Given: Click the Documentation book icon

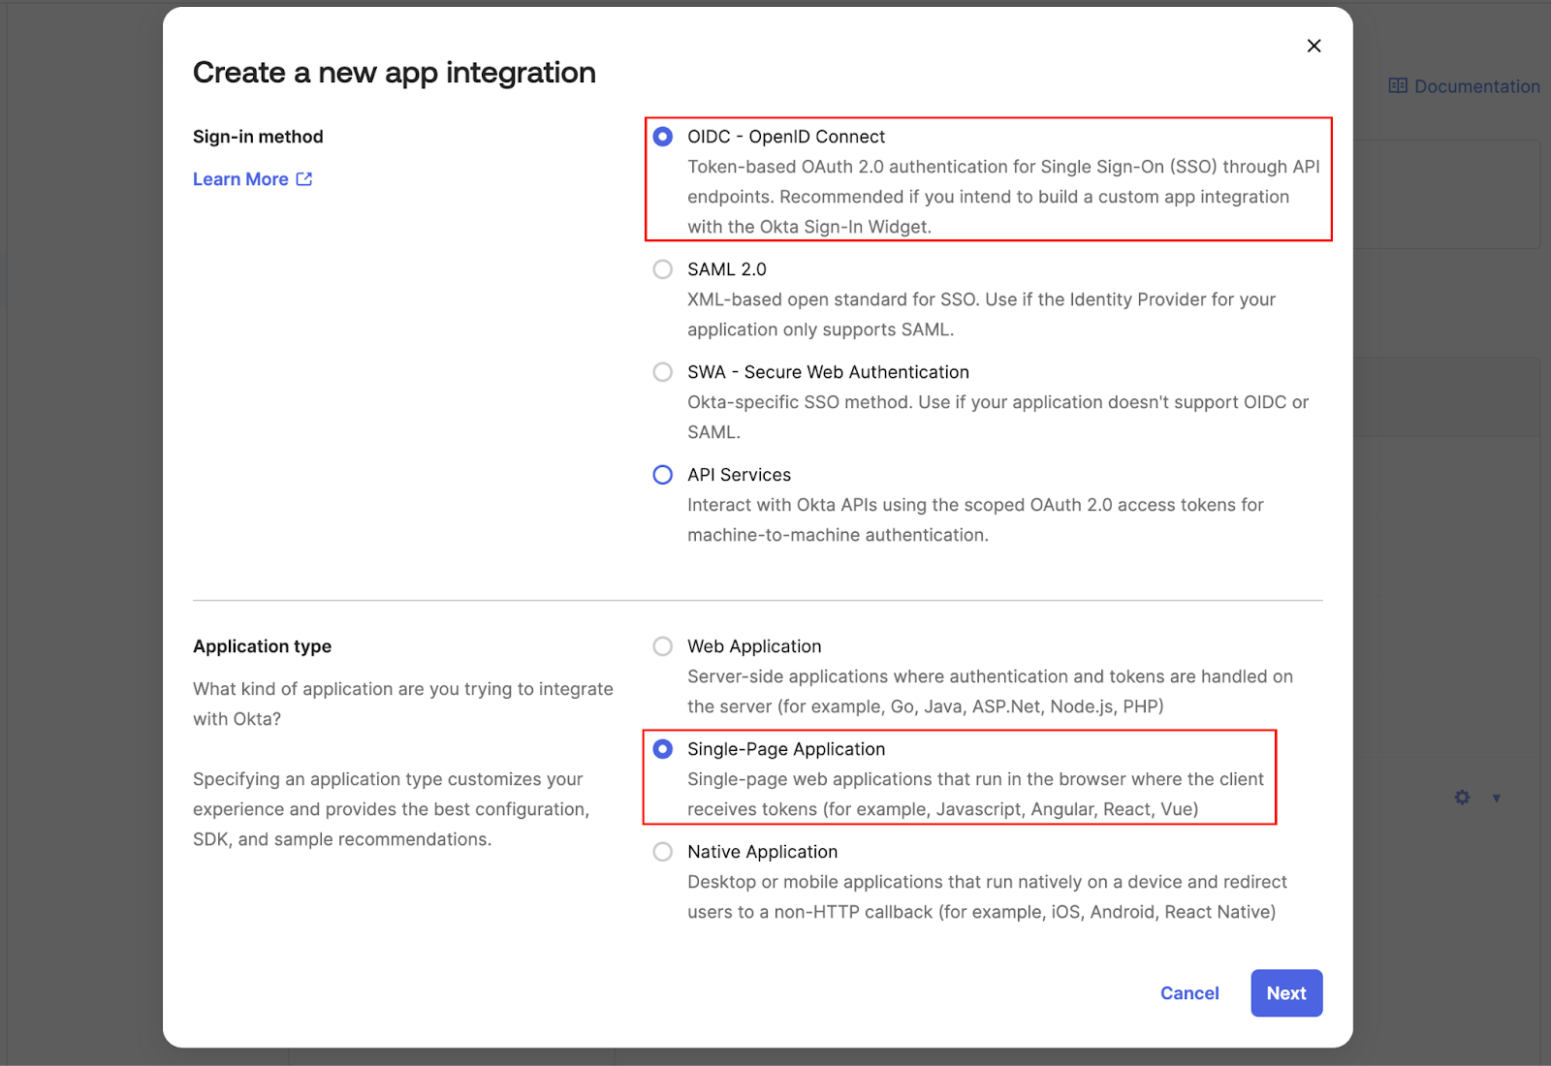Looking at the screenshot, I should 1398,86.
